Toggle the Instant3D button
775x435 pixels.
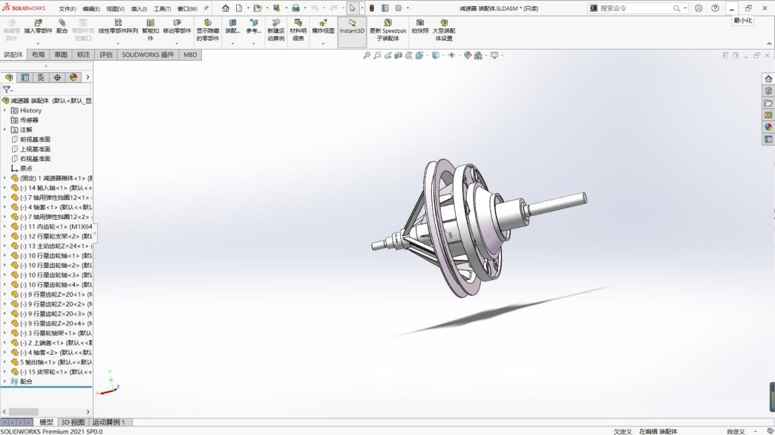click(x=352, y=27)
